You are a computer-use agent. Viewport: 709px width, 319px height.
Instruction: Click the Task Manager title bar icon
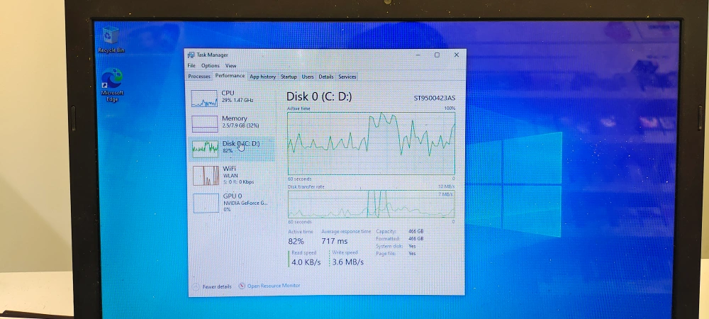191,55
